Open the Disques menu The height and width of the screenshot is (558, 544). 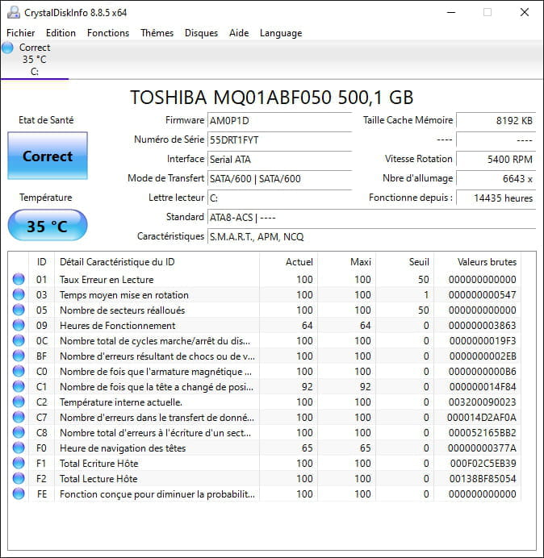pyautogui.click(x=201, y=33)
